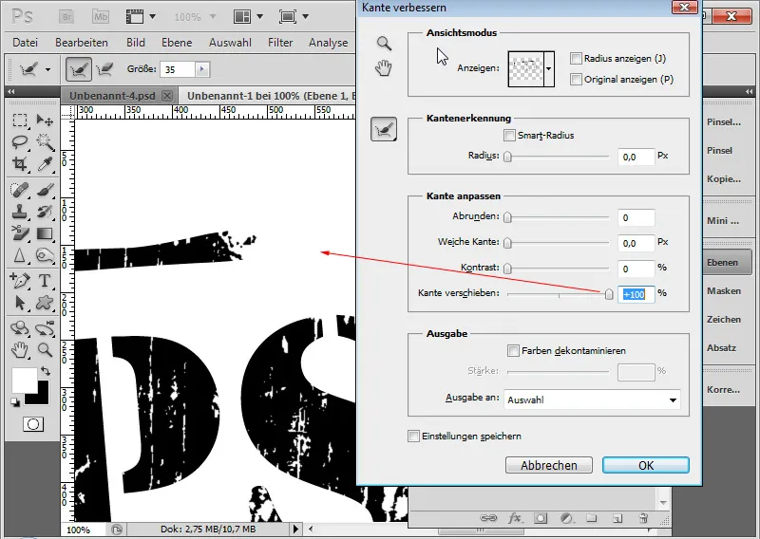Image resolution: width=760 pixels, height=539 pixels.
Task: Click the Abbrechen button
Action: click(549, 465)
